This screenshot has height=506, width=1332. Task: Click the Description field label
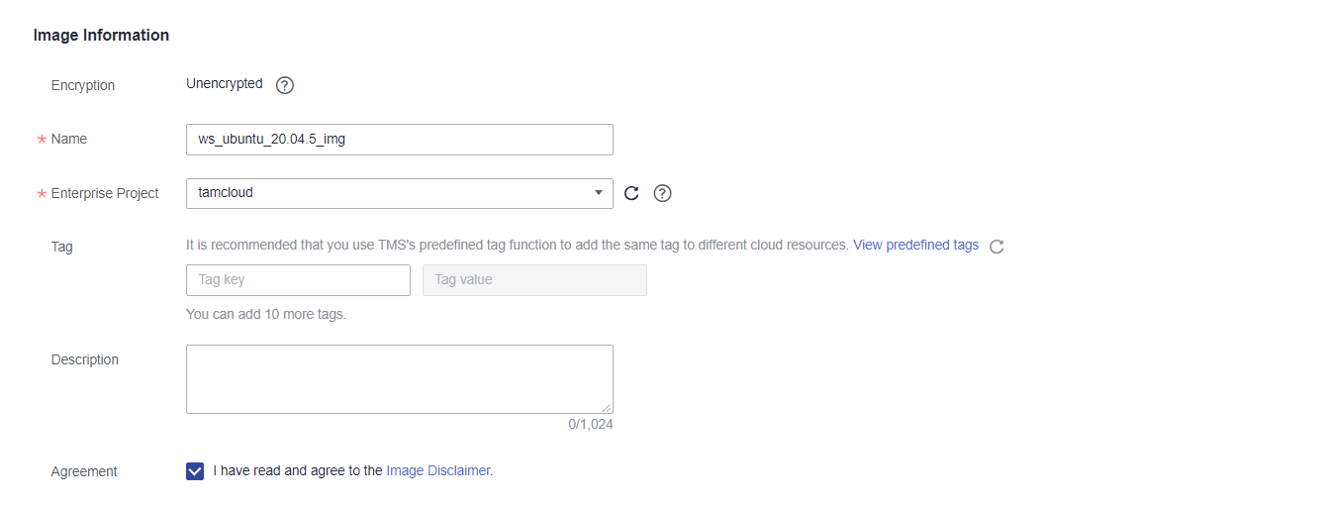(x=85, y=359)
